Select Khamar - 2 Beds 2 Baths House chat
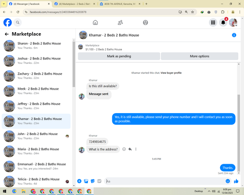Viewport: 244px width, 195px height. [36, 121]
